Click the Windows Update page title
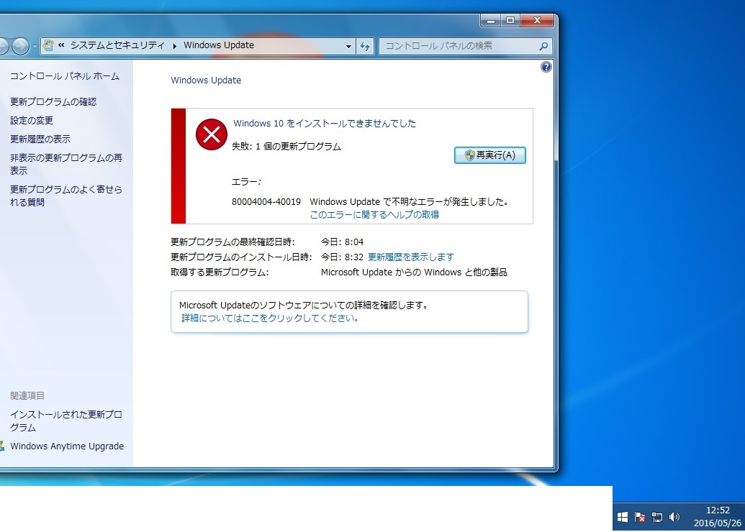745x532 pixels. [x=206, y=81]
